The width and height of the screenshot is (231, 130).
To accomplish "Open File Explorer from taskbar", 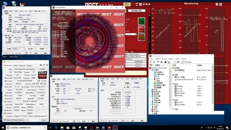I will pos(62,127).
